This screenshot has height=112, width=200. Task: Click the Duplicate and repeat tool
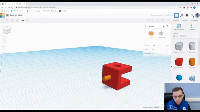[x=12, y=21]
